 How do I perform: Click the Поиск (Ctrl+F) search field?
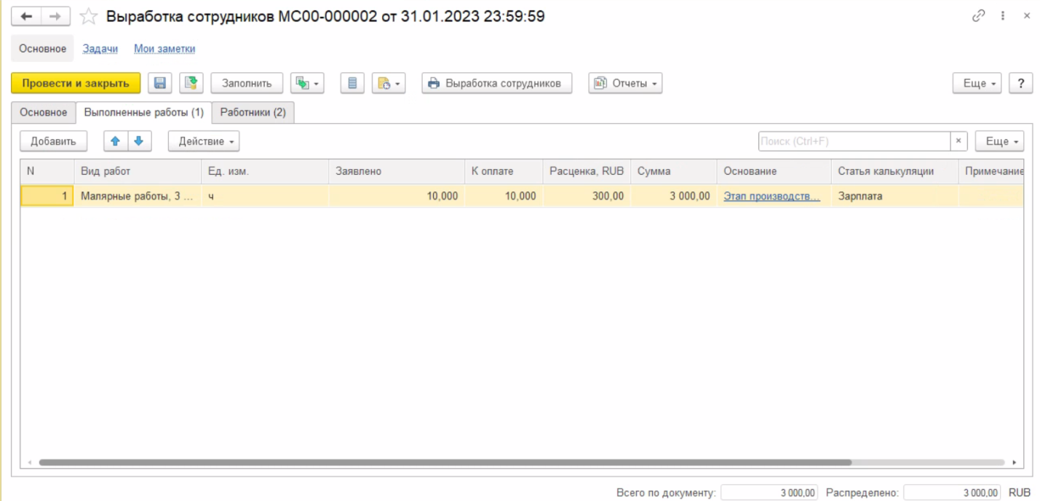coord(853,141)
